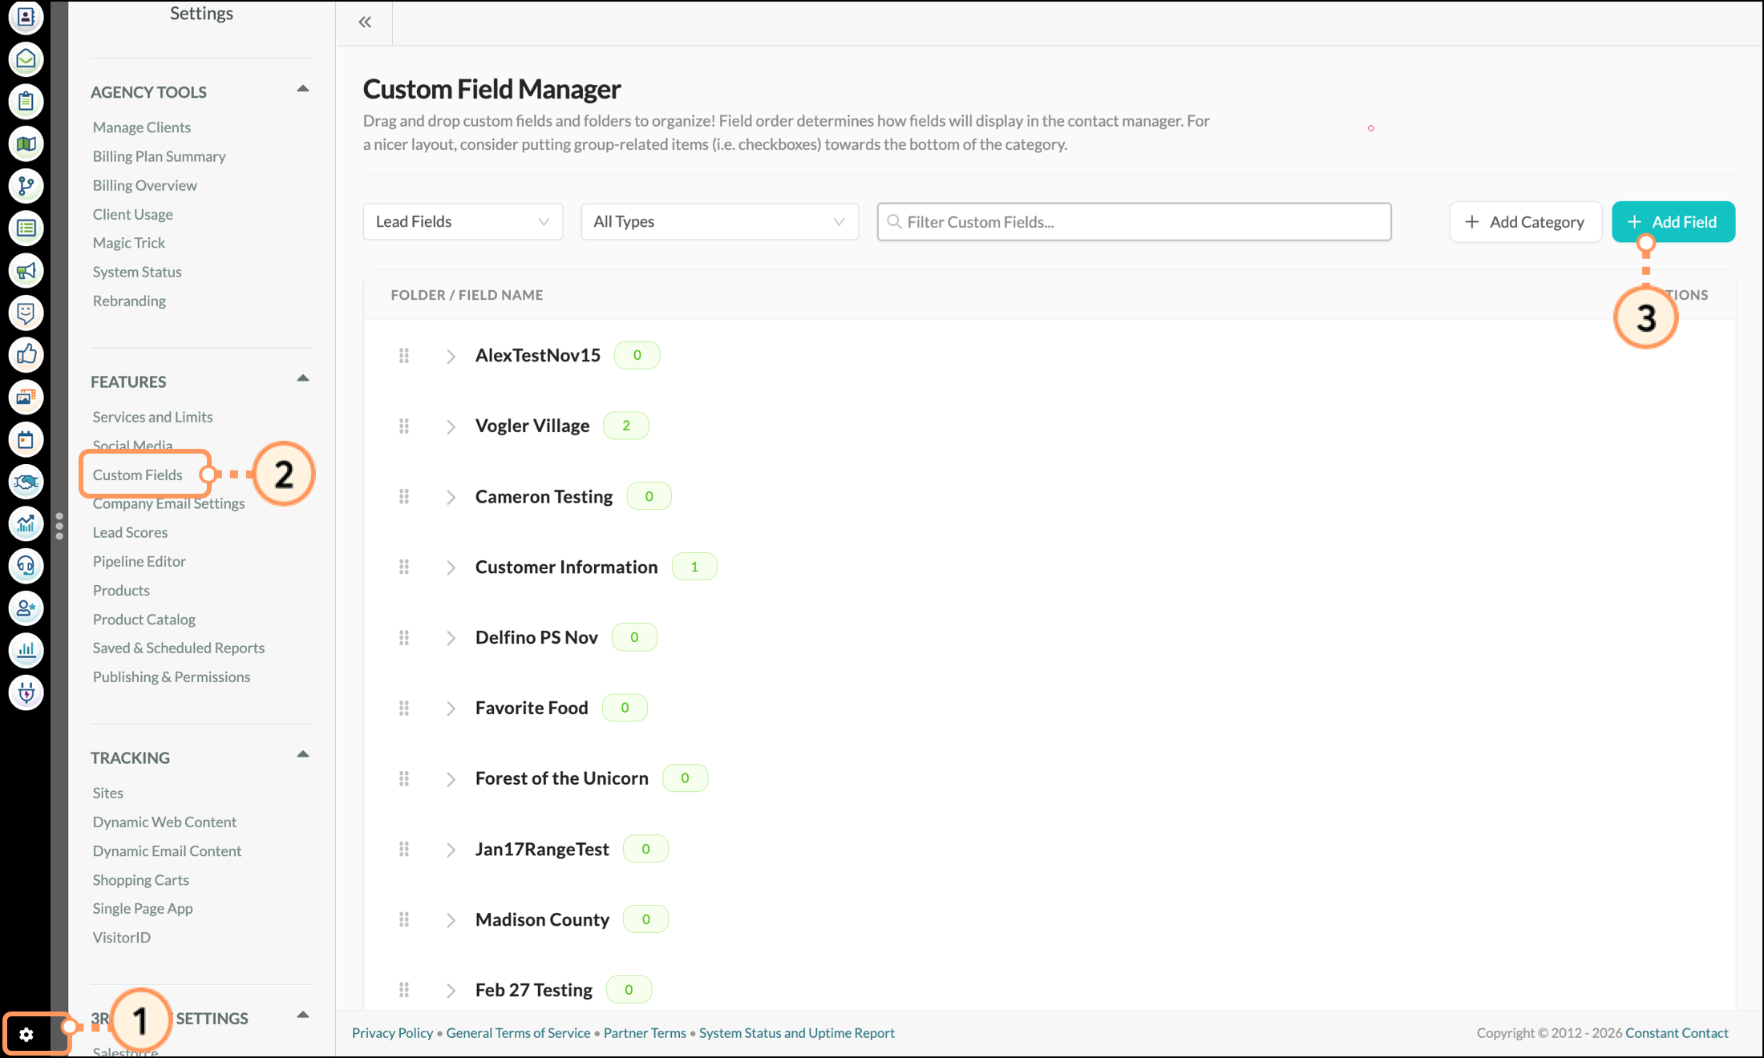Image resolution: width=1764 pixels, height=1058 pixels.
Task: Open Dynamic Web Content settings
Action: coord(164,822)
